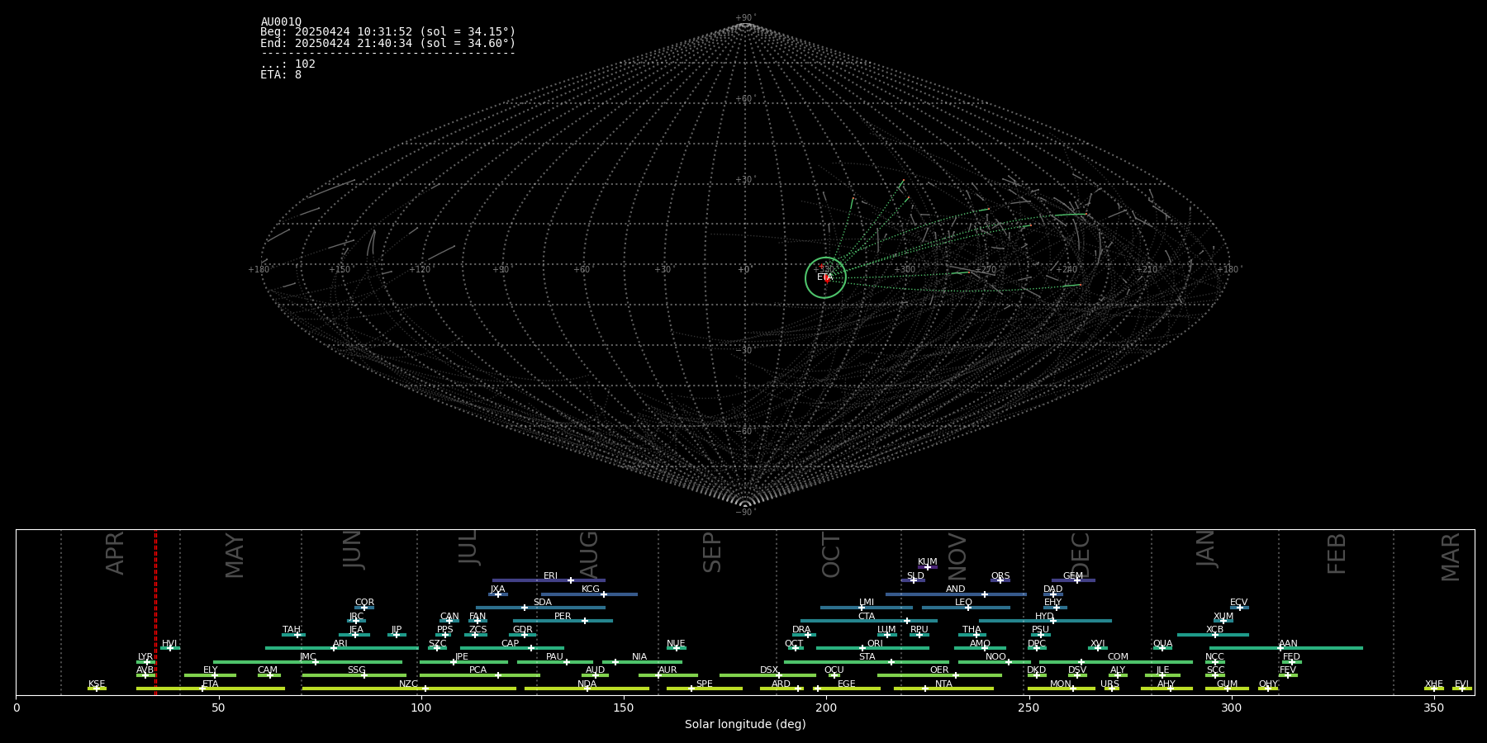Click the NUE shower label
The image size is (1487, 743).
676,644
